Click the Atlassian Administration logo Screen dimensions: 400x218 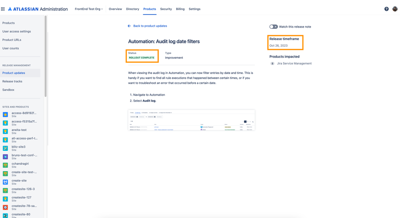pos(38,9)
